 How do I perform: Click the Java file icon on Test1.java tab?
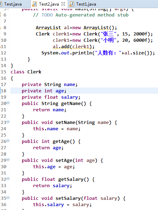click(x=72, y=4)
